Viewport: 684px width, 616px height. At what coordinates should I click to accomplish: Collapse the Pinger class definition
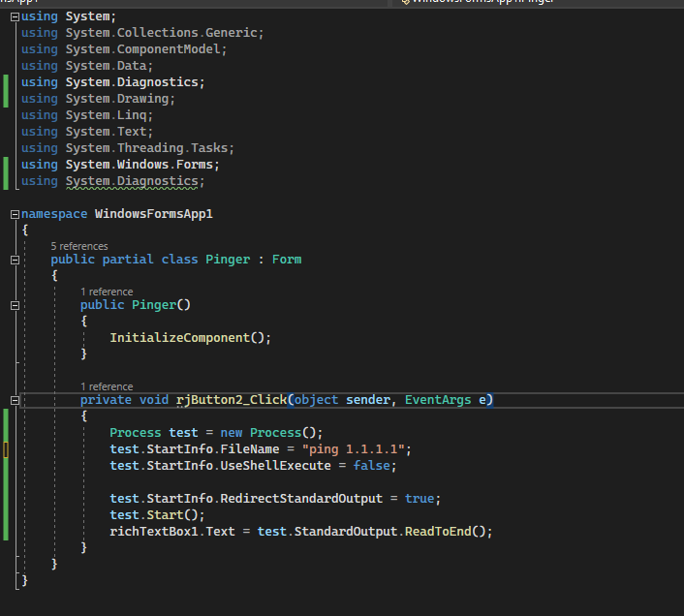click(x=15, y=260)
